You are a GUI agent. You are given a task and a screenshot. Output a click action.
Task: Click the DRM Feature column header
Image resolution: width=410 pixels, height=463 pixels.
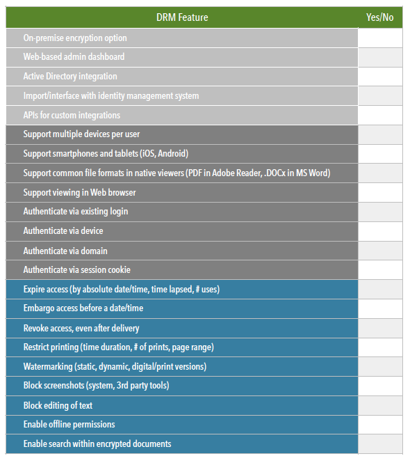pyautogui.click(x=182, y=17)
